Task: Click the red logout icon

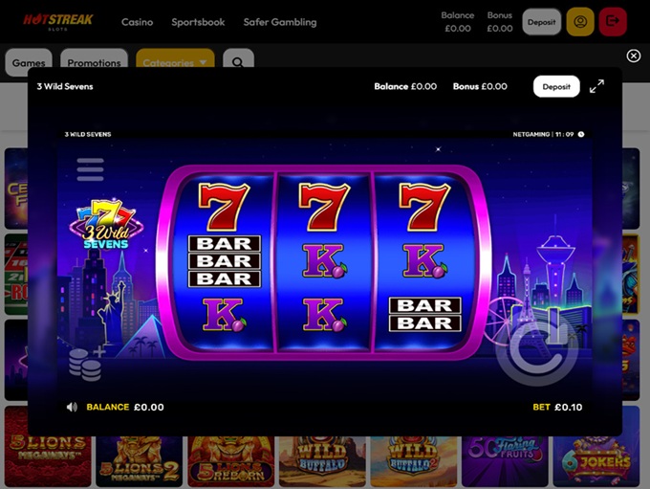Action: pyautogui.click(x=613, y=22)
